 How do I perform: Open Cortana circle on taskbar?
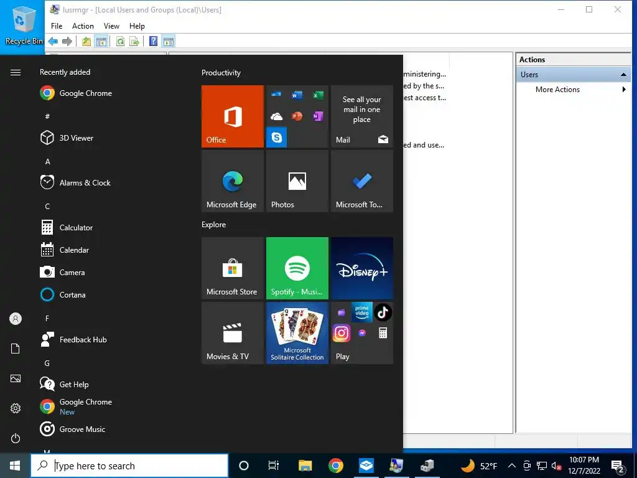tap(244, 466)
